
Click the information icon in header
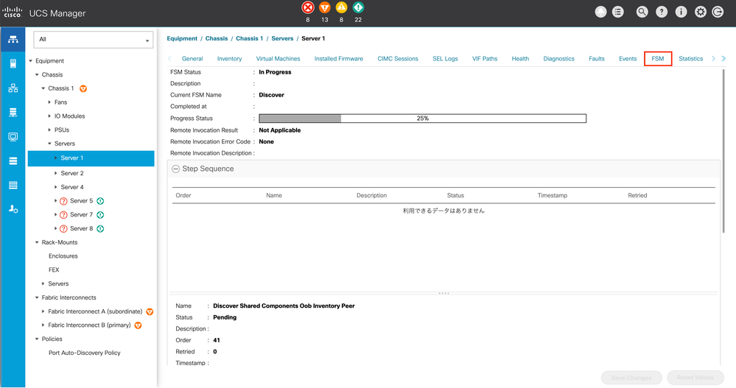[681, 13]
